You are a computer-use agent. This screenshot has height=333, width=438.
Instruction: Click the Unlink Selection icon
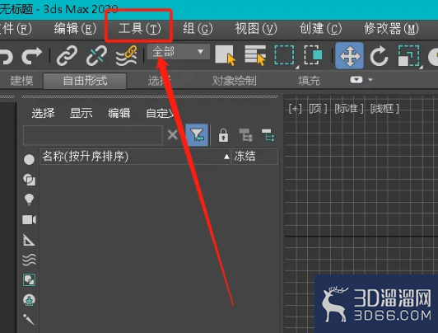coord(96,56)
